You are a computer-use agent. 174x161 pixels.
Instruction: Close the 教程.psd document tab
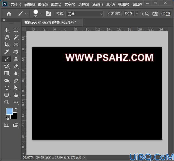pos(79,22)
